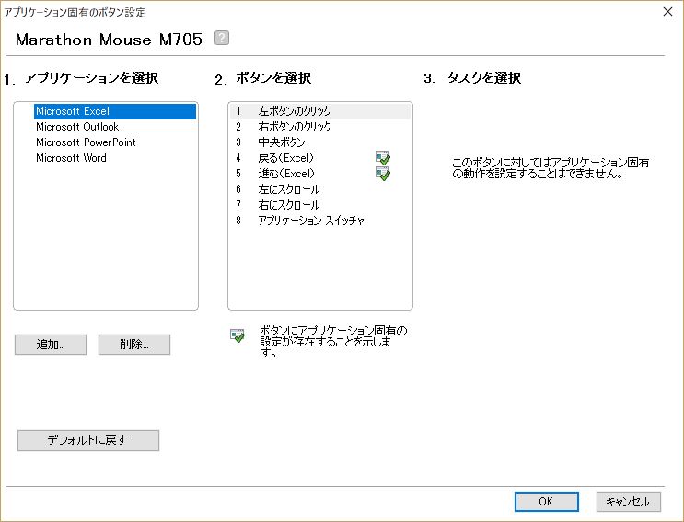Image resolution: width=684 pixels, height=522 pixels.
Task: Click the 追加... button
Action: pyautogui.click(x=51, y=345)
